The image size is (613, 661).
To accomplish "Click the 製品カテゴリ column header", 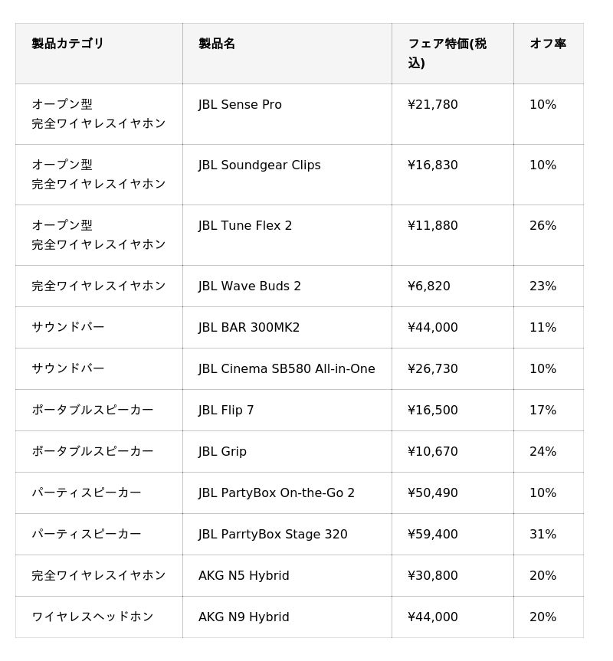I will 67,44.
